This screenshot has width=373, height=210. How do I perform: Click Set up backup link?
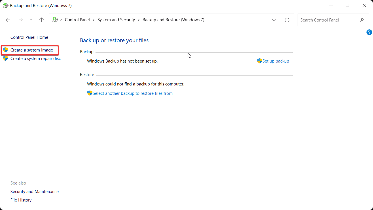point(276,61)
